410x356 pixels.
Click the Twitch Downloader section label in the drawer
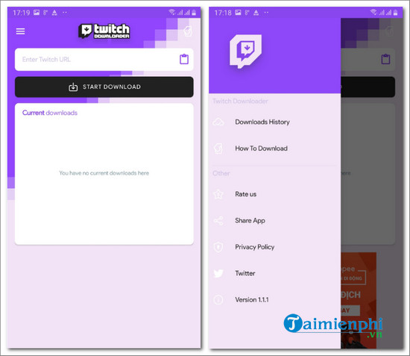pyautogui.click(x=240, y=101)
